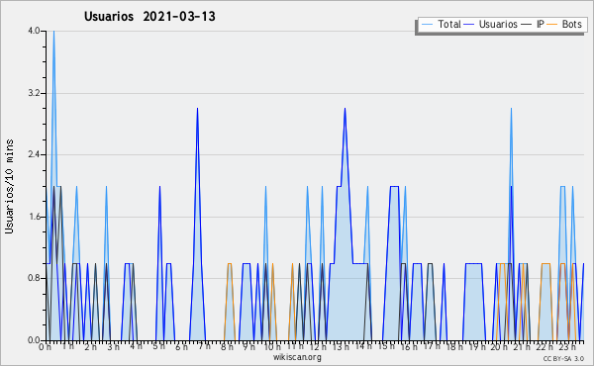Screen dimensions: 594x366
Task: Click the '10 h' x-axis label
Action: [x=272, y=347]
